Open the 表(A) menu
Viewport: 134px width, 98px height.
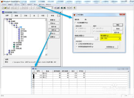[35, 5]
